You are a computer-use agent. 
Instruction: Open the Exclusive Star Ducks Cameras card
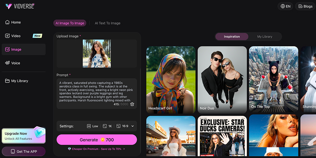(222, 137)
